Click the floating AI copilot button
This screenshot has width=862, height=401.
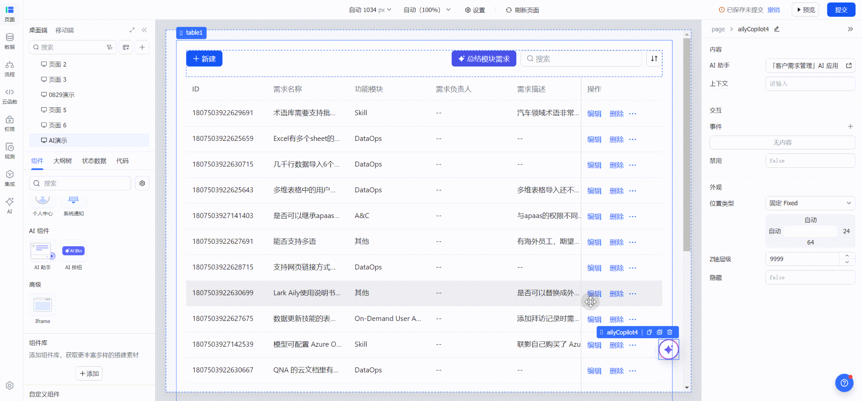point(668,350)
